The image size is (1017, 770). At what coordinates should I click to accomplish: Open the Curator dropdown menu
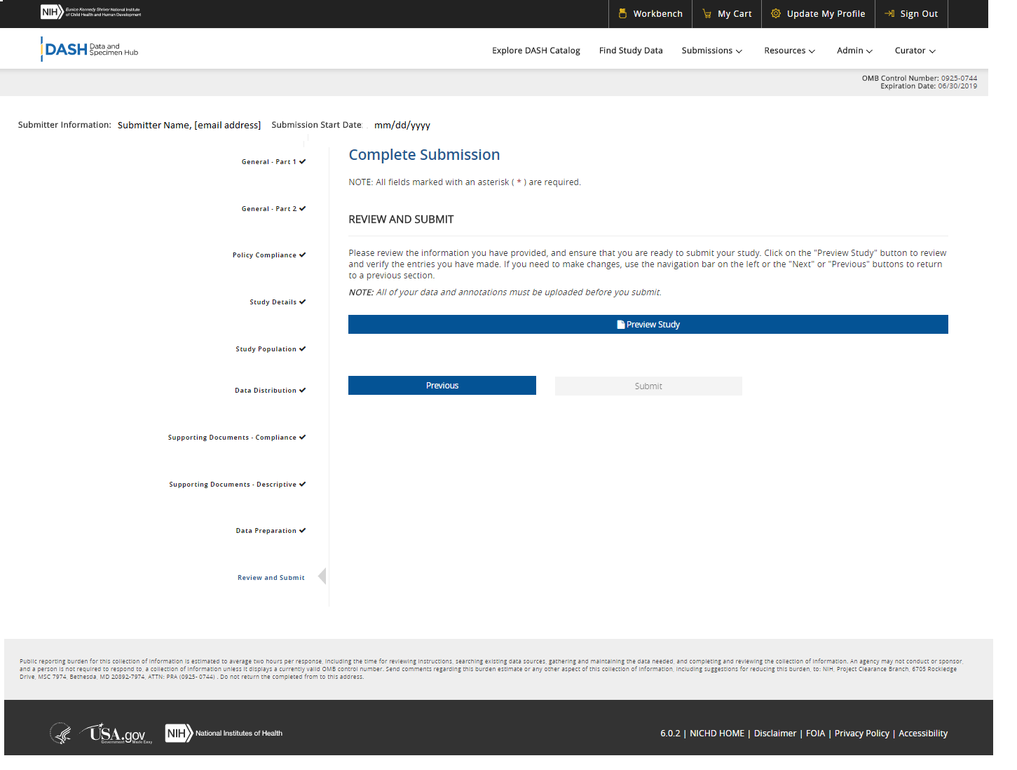(x=915, y=50)
